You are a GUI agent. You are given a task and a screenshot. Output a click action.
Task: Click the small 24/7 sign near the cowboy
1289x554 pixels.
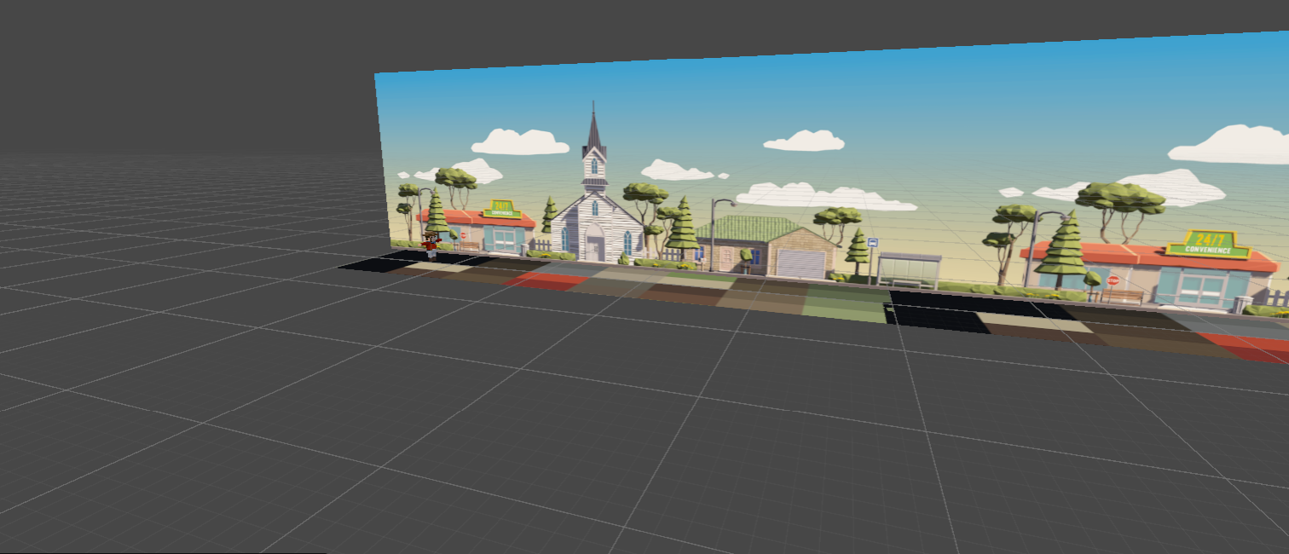pos(501,208)
